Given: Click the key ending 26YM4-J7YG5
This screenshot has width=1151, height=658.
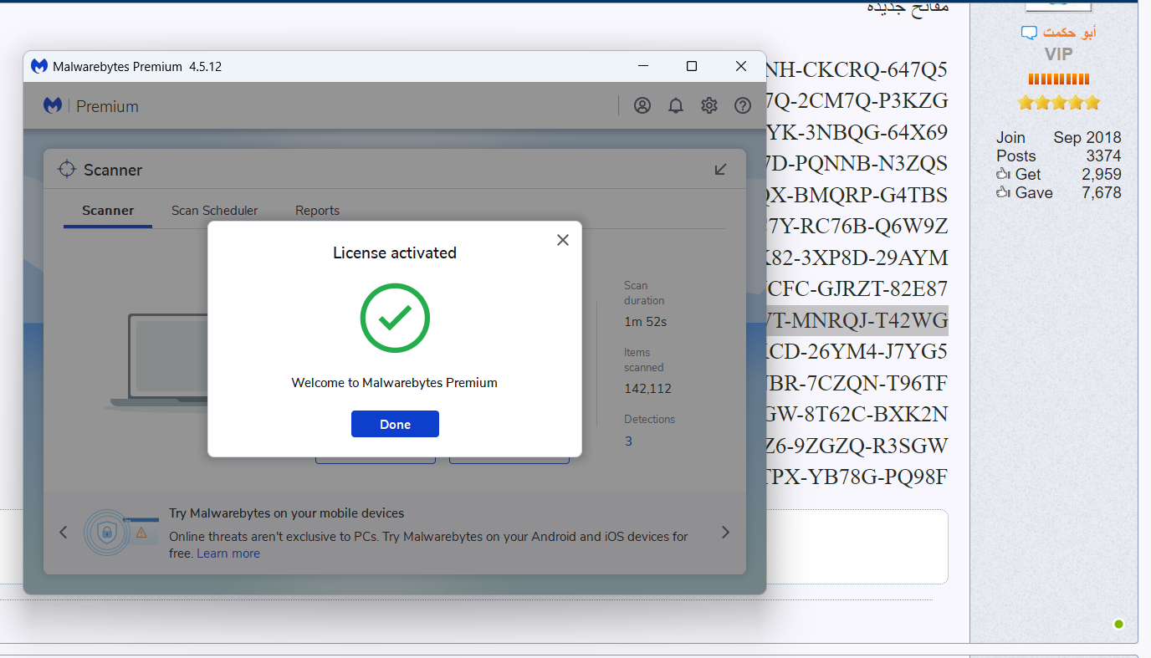Looking at the screenshot, I should point(857,351).
